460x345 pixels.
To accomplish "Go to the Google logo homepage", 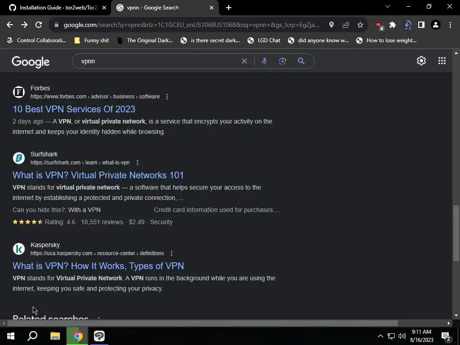I will point(31,62).
